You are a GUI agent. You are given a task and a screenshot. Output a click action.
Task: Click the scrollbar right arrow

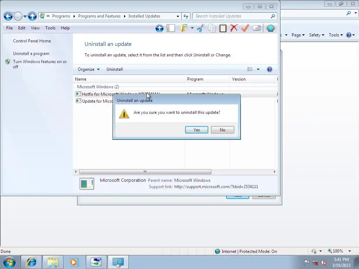click(275, 172)
